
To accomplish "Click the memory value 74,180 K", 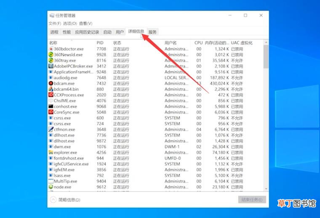I will [221, 152].
